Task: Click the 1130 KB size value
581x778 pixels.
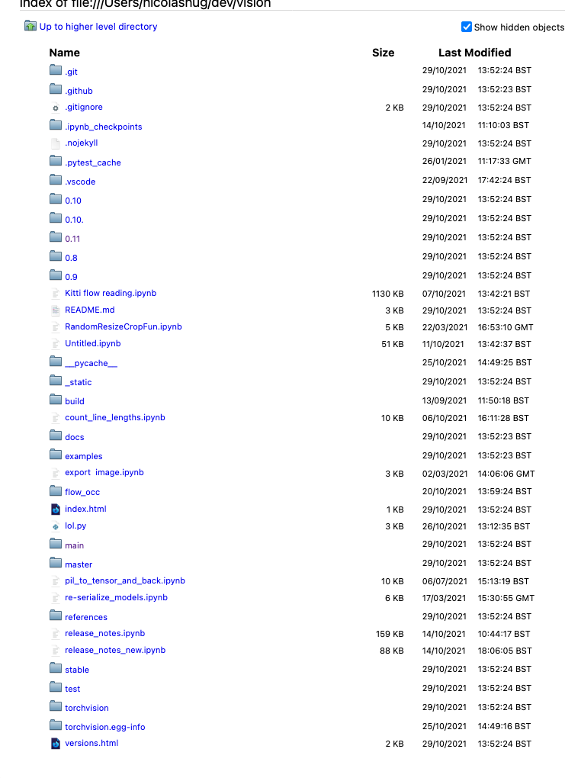Action: click(388, 294)
